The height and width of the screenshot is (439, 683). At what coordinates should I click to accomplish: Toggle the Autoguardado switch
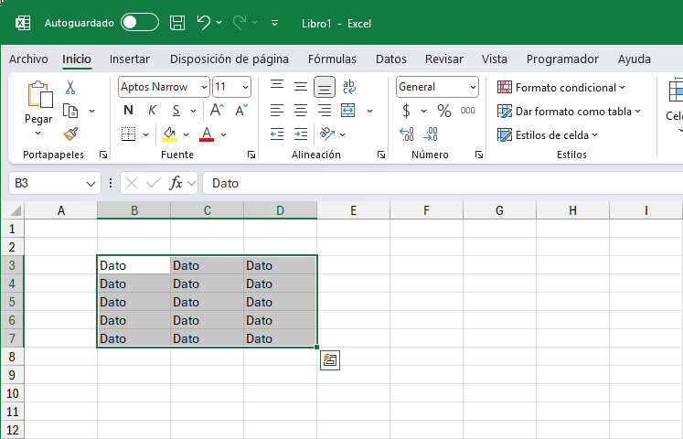point(140,22)
